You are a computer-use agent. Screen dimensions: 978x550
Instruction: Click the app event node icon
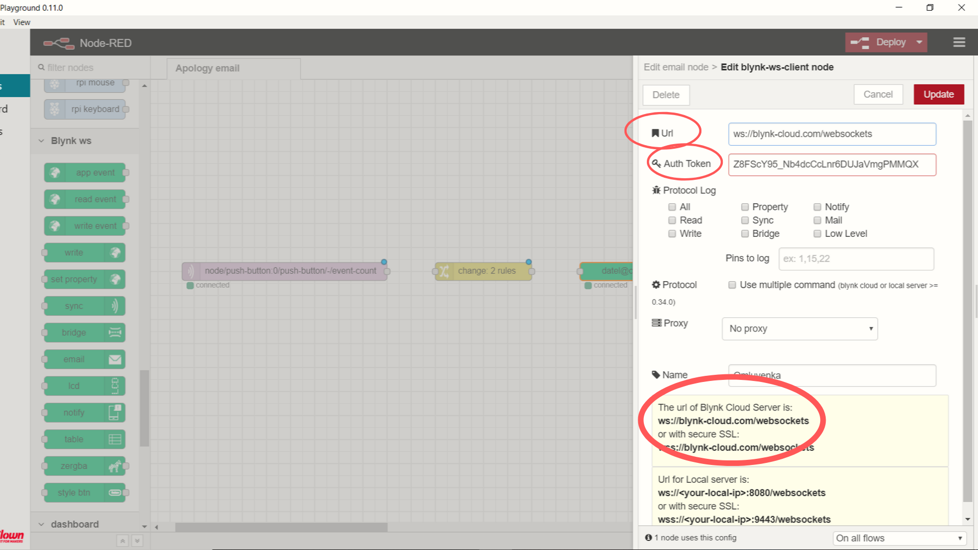55,173
